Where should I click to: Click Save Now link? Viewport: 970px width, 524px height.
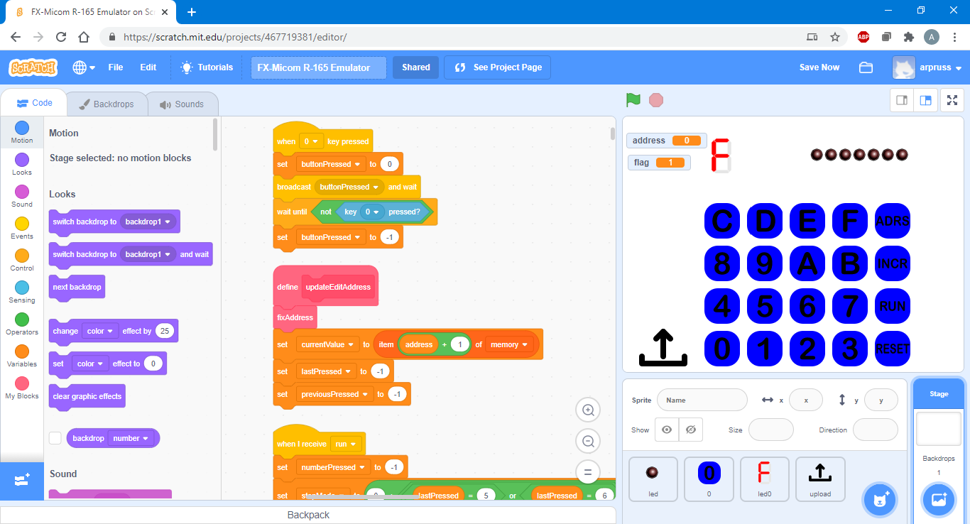819,67
